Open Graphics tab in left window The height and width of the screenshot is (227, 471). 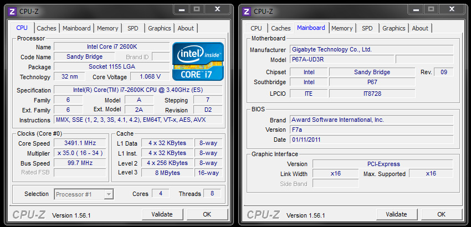pos(160,28)
